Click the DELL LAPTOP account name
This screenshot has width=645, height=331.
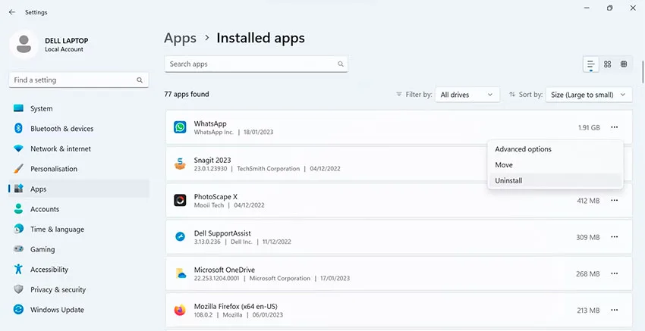(x=67, y=41)
